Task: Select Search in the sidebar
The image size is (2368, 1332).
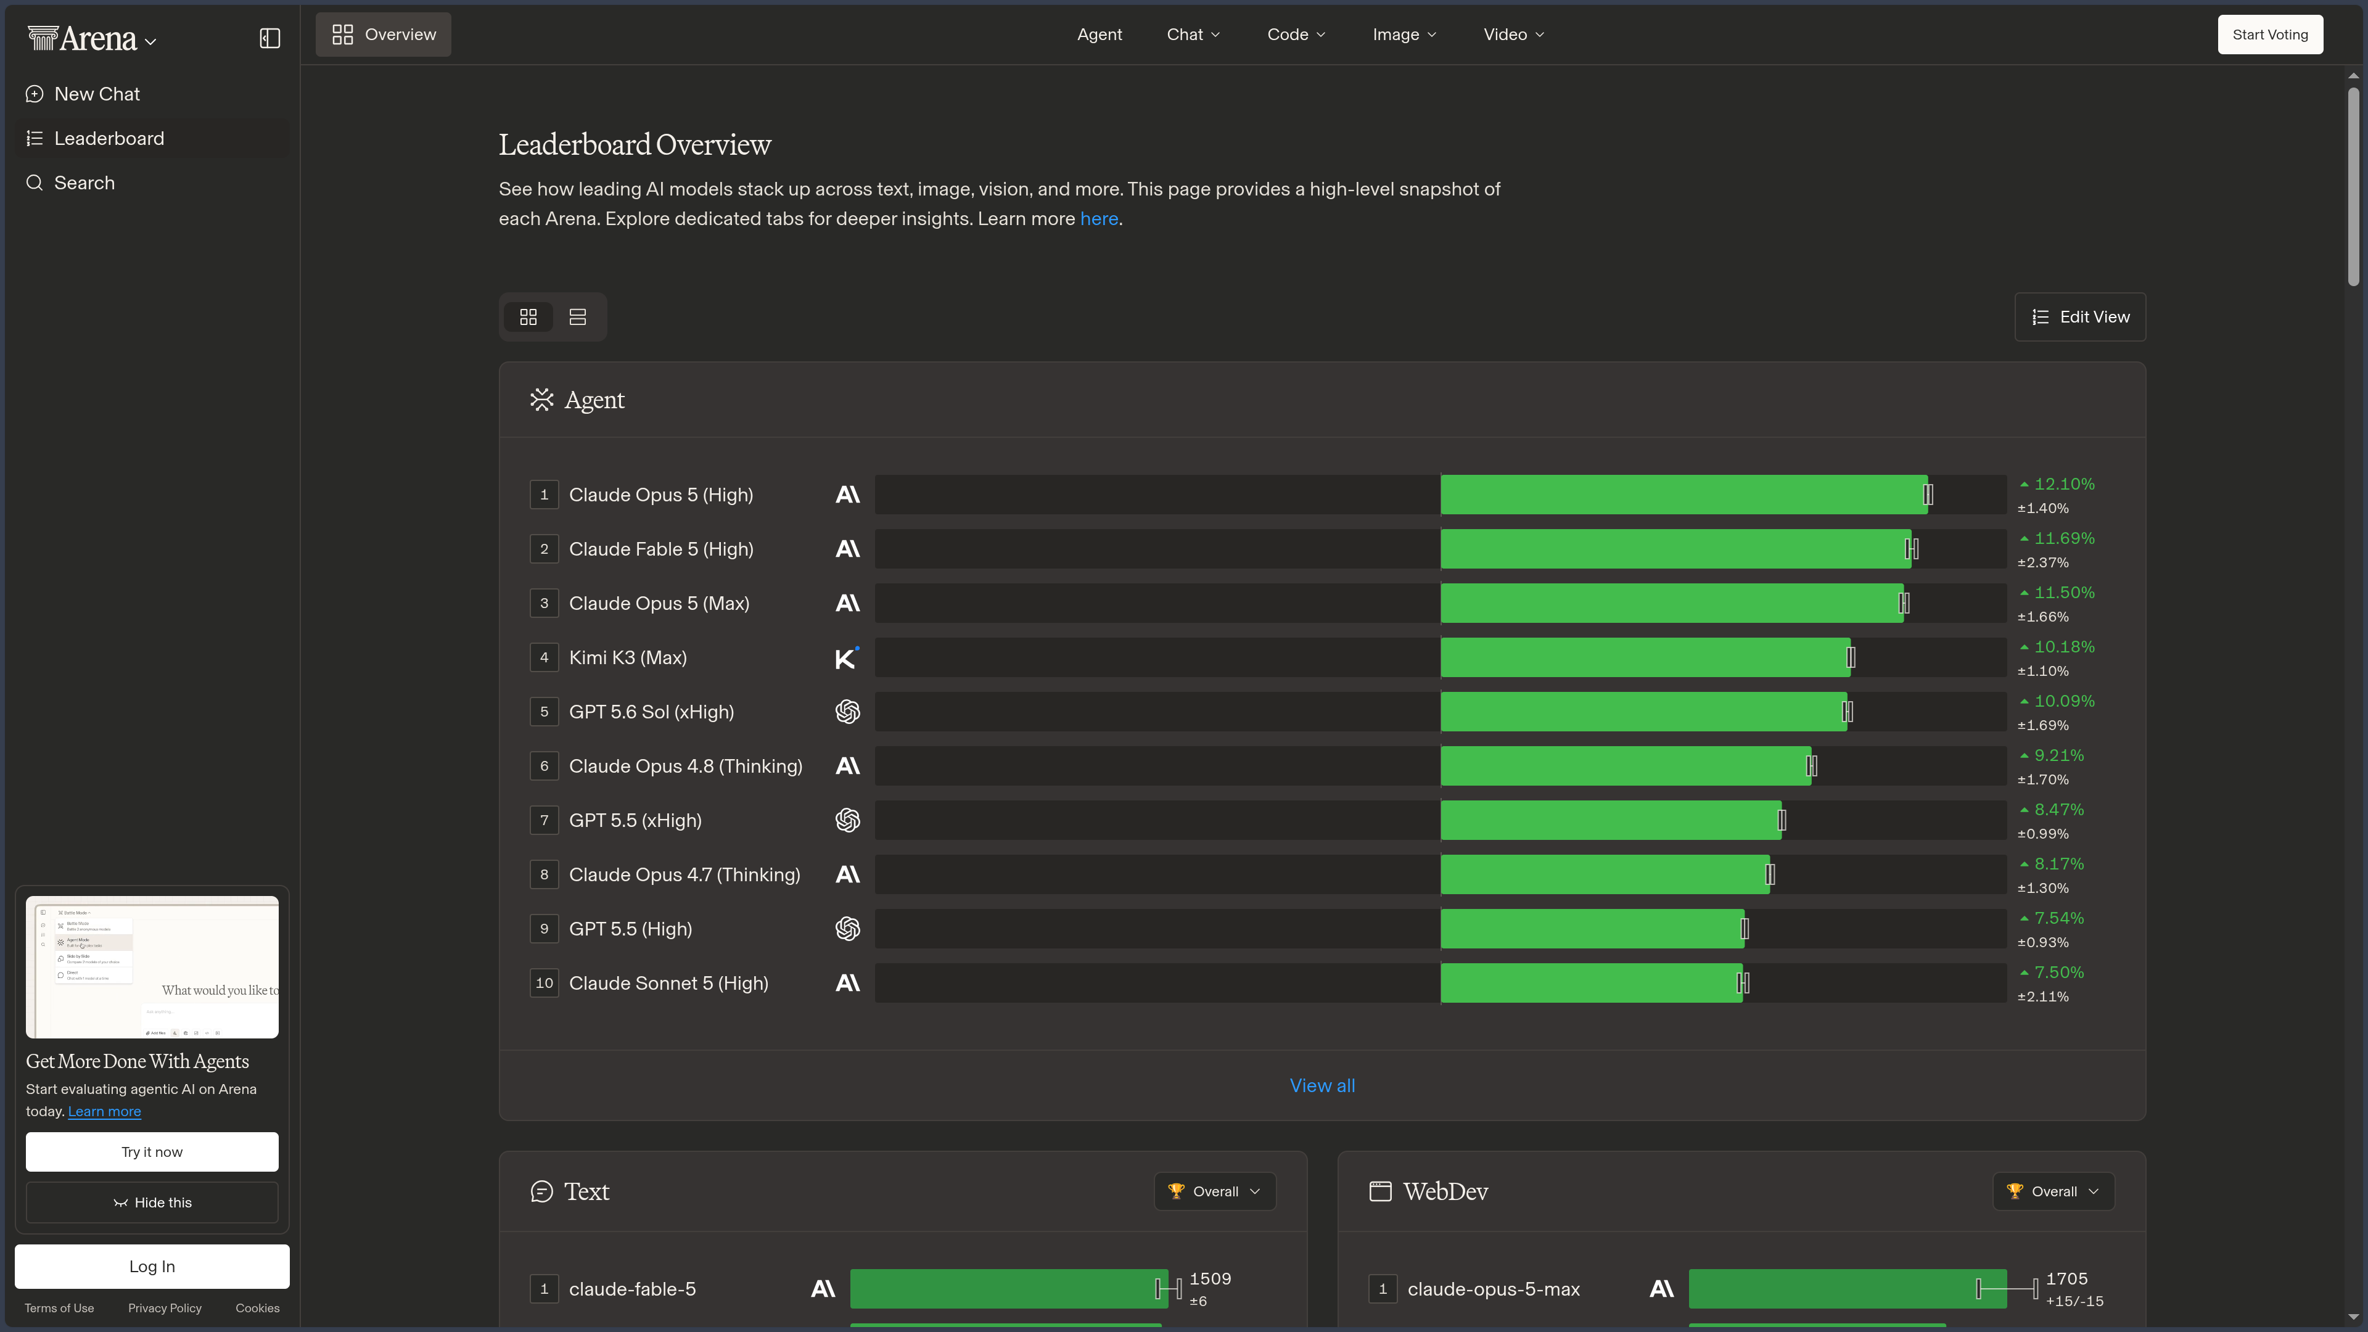Action: pos(152,183)
